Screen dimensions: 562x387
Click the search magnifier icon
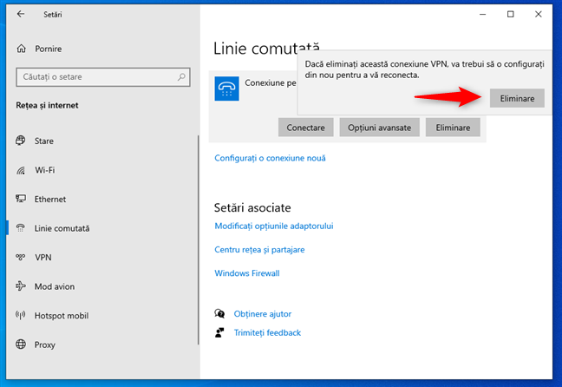[182, 77]
